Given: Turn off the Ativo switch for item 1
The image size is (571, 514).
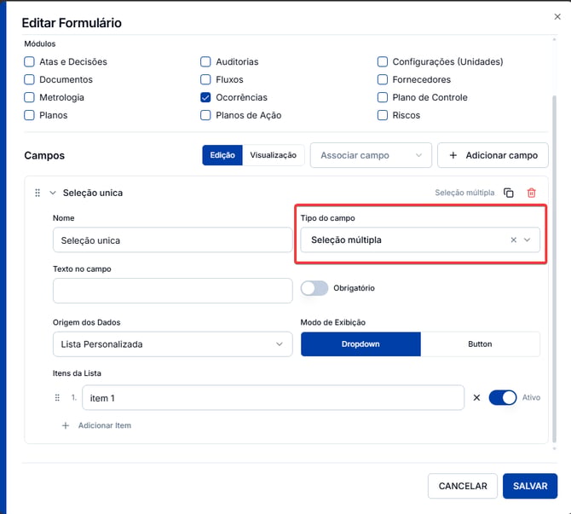Looking at the screenshot, I should click(x=503, y=397).
